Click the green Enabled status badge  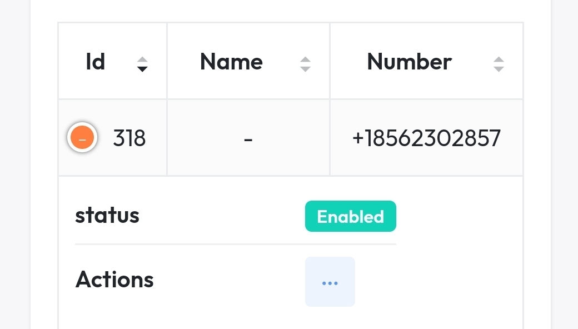(x=351, y=216)
